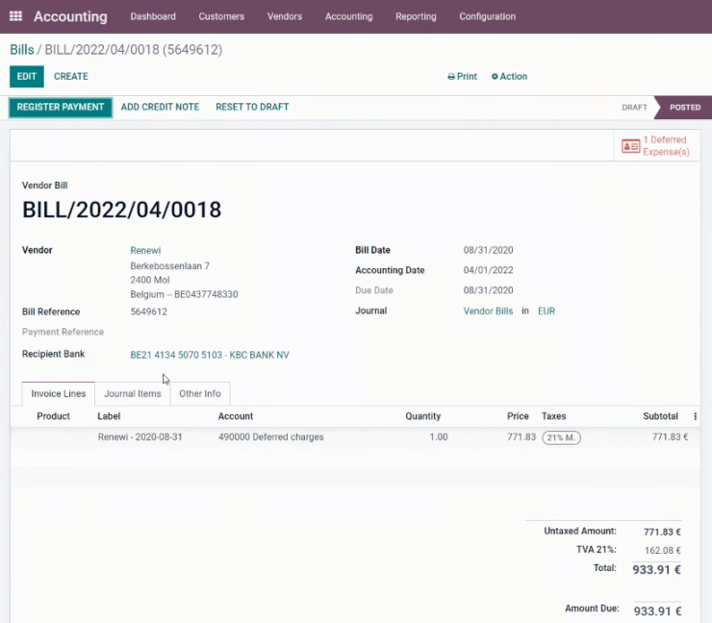Image resolution: width=712 pixels, height=623 pixels.
Task: Click the Deferred Expense(s) card icon
Action: pyautogui.click(x=631, y=146)
